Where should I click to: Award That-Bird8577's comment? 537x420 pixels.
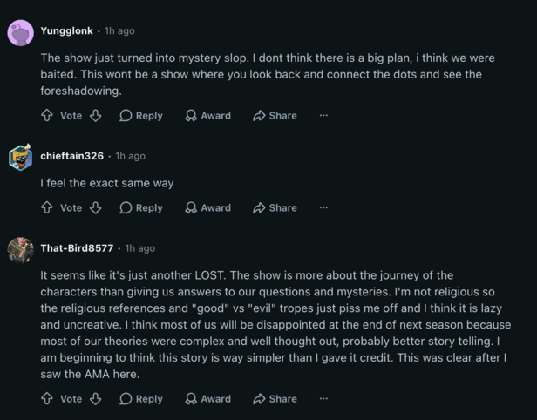pyautogui.click(x=207, y=399)
